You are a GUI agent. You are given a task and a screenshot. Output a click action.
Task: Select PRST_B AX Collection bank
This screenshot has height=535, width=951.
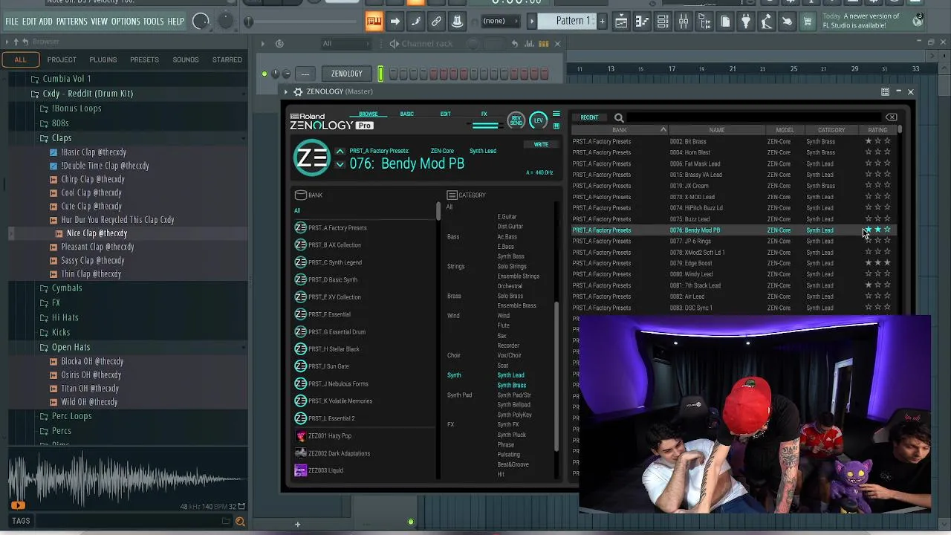[x=334, y=245]
